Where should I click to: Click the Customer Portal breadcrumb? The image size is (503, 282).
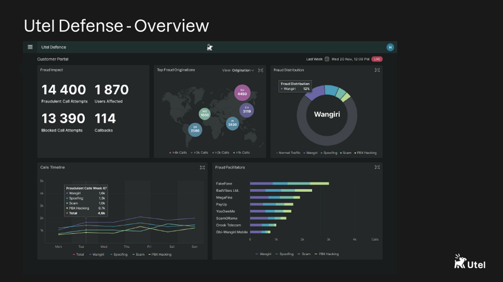coord(53,59)
